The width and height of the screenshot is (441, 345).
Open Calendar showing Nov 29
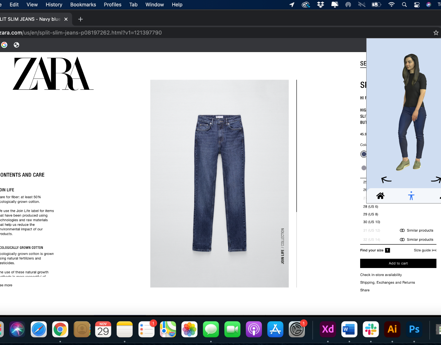(x=103, y=329)
